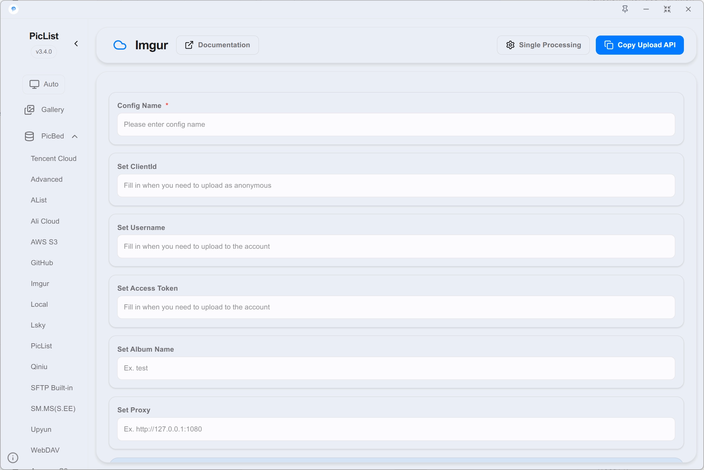Focus the Set Username input field
704x470 pixels.
[396, 246]
